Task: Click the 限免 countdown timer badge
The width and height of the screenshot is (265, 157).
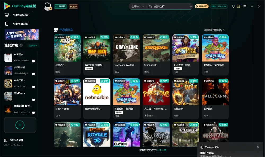Action: [x=219, y=6]
